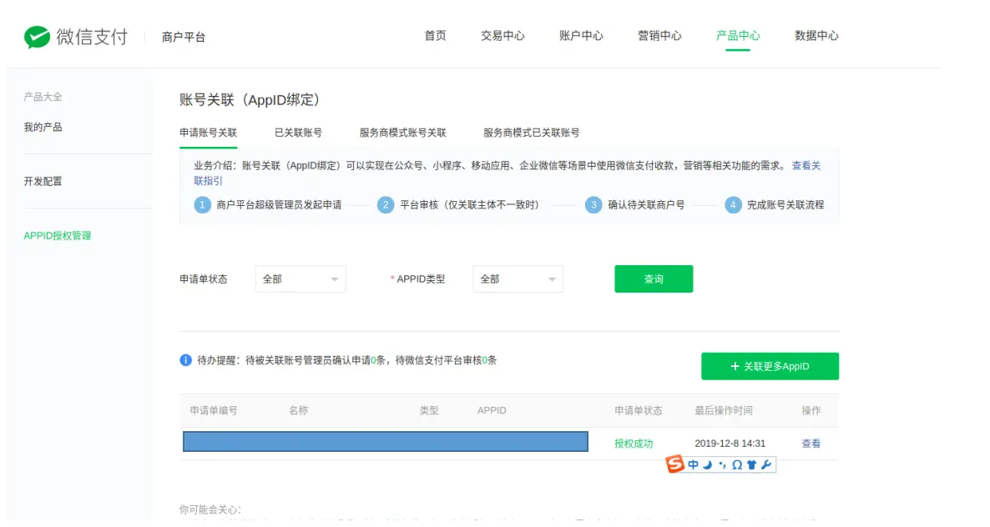
Task: Click step 2 circle icon 平台审核
Action: point(385,205)
